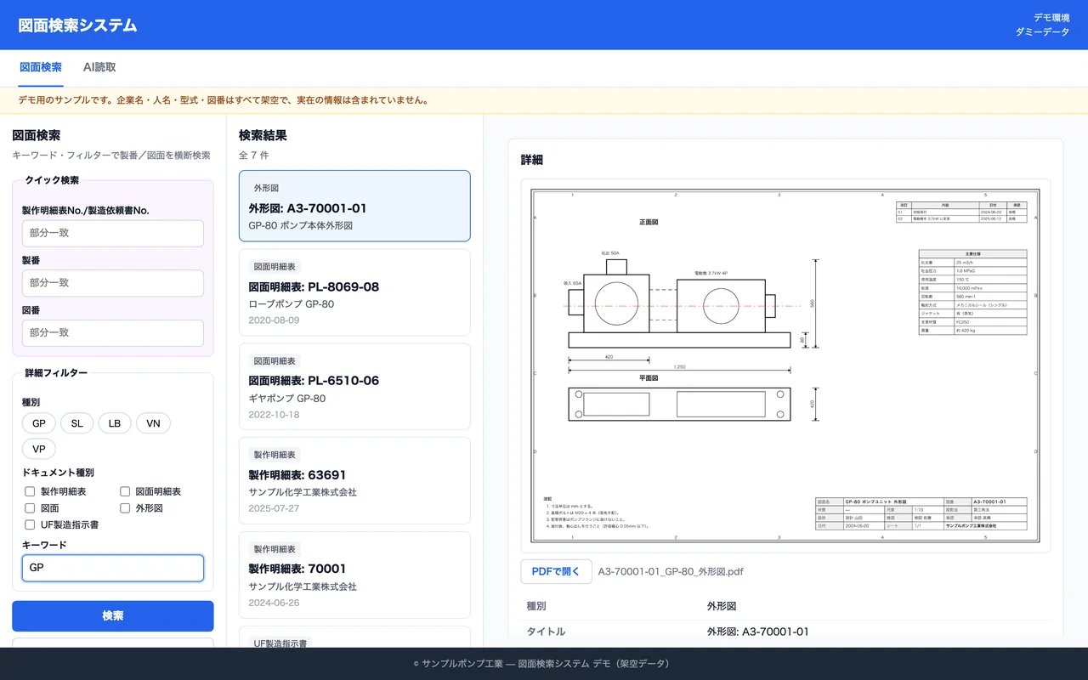
Task: Switch to the 図面検索 tab
Action: 41,67
